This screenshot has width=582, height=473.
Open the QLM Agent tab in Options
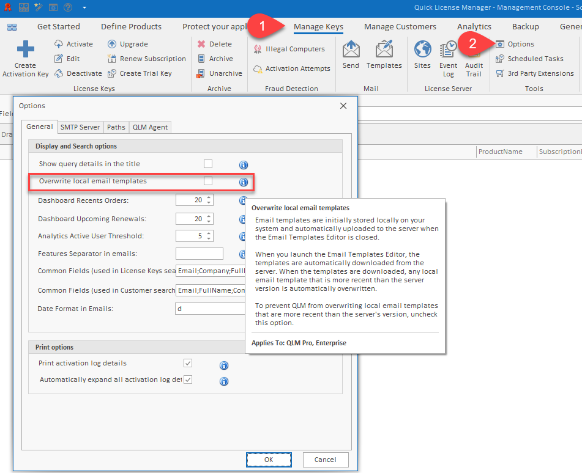click(x=150, y=127)
